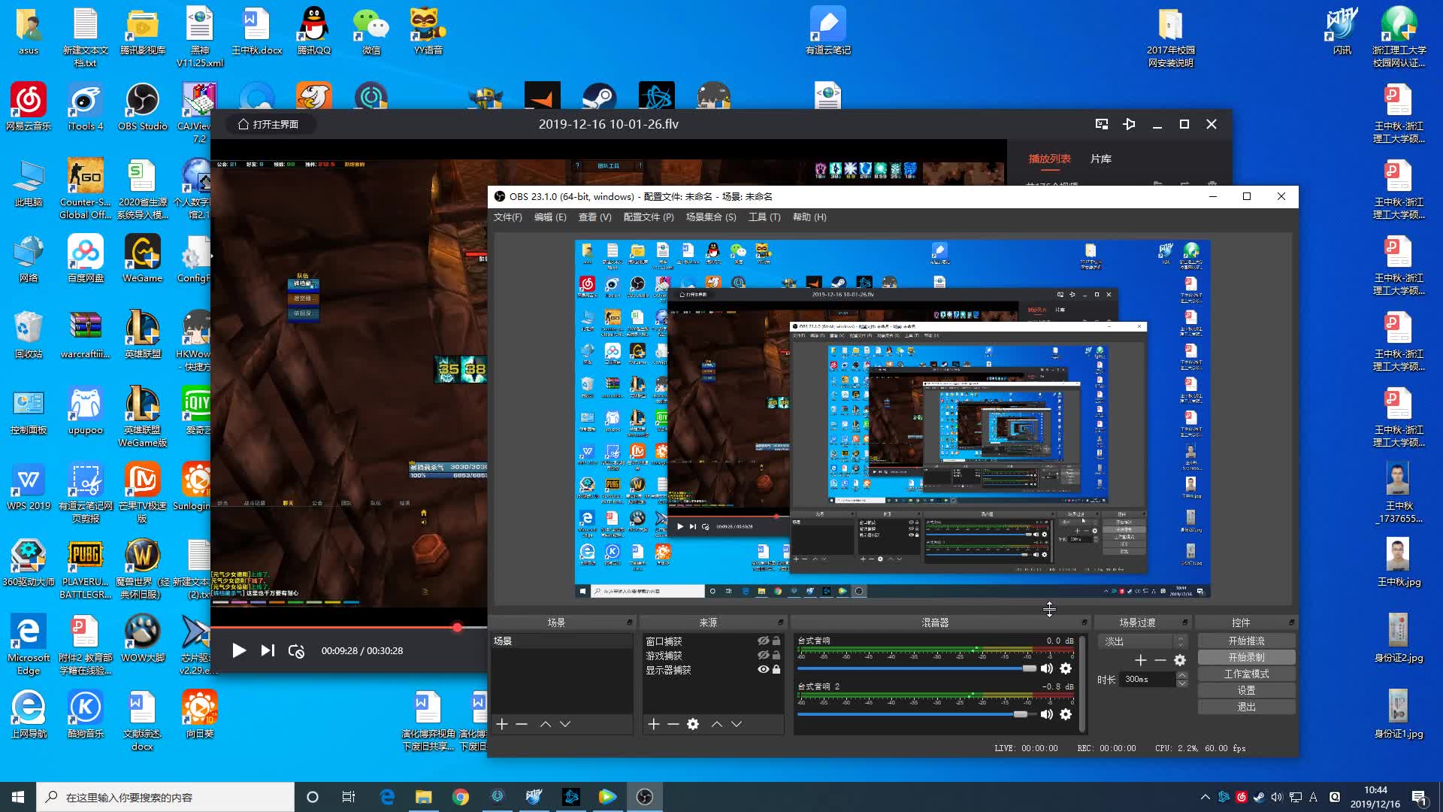Screen dimensions: 1443x812
Task: Show hidden system tray icons chevron
Action: 1206,797
